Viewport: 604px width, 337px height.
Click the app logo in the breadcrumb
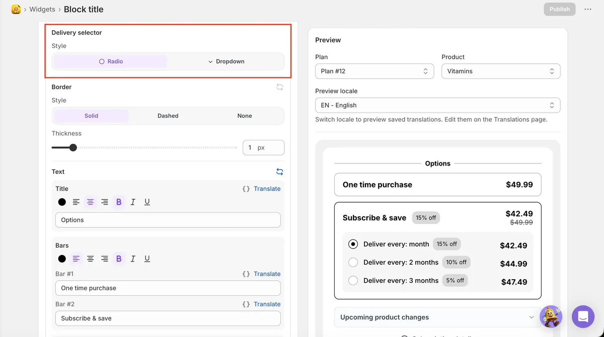[x=16, y=9]
